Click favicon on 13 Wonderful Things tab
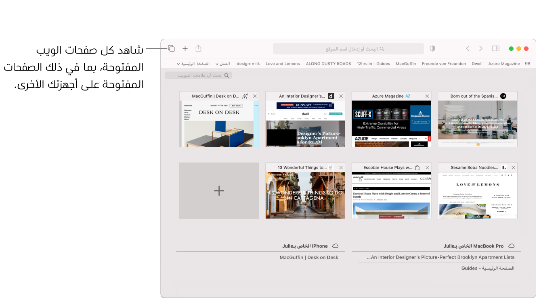537x298 pixels. tap(331, 168)
